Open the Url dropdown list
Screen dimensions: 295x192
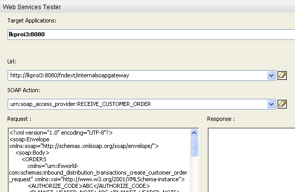[x=271, y=76]
